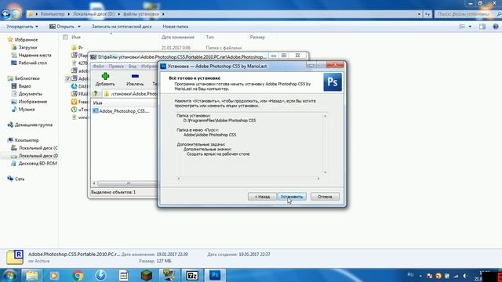Click rar archive thumbnail in details pane
This screenshot has width=502, height=282.
click(15, 258)
